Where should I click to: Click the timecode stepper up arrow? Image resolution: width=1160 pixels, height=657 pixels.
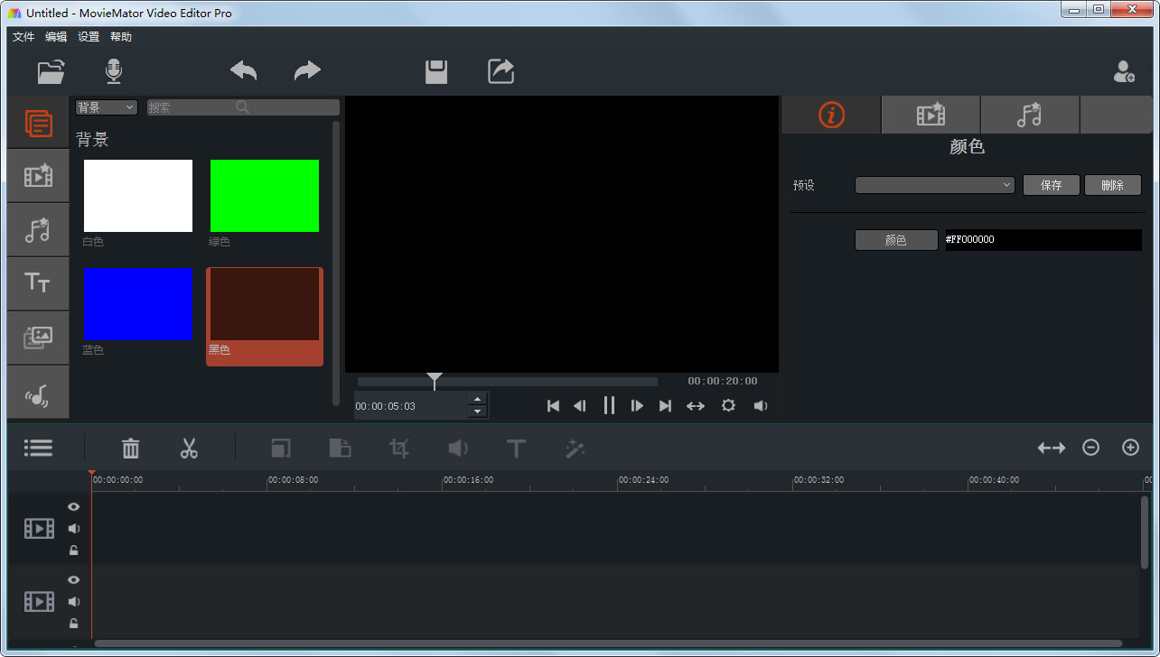tap(477, 400)
